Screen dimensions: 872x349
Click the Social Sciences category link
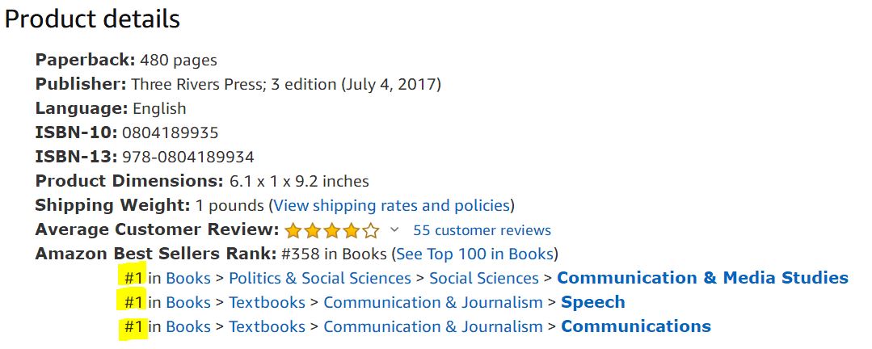pyautogui.click(x=483, y=278)
